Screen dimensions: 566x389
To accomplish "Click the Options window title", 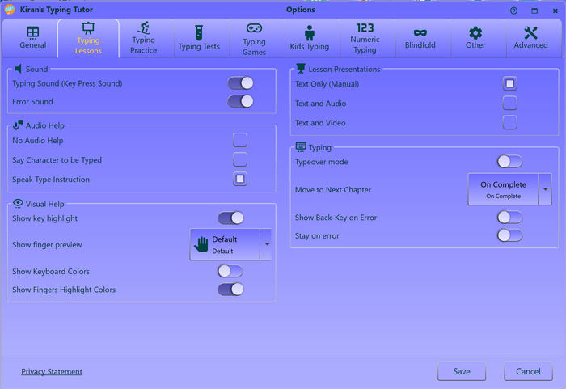I will pyautogui.click(x=300, y=10).
